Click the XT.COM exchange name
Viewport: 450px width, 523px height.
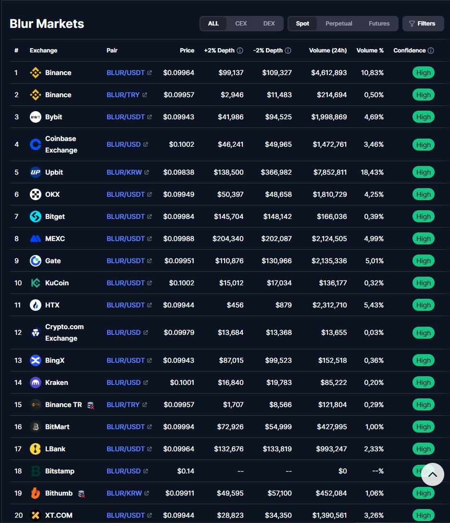[x=59, y=515]
